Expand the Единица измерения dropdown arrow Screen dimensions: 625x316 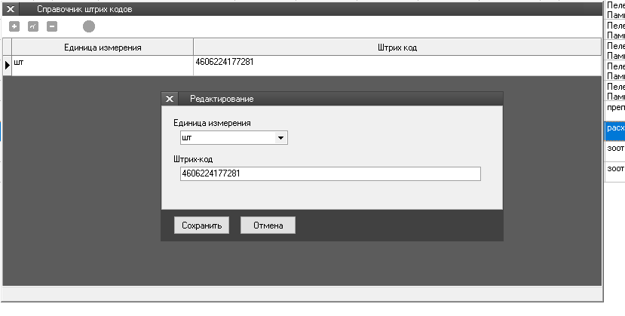280,138
